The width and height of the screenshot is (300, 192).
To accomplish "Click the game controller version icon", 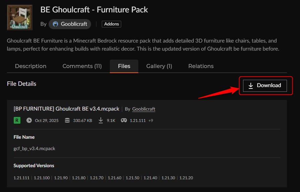I will (x=124, y=120).
